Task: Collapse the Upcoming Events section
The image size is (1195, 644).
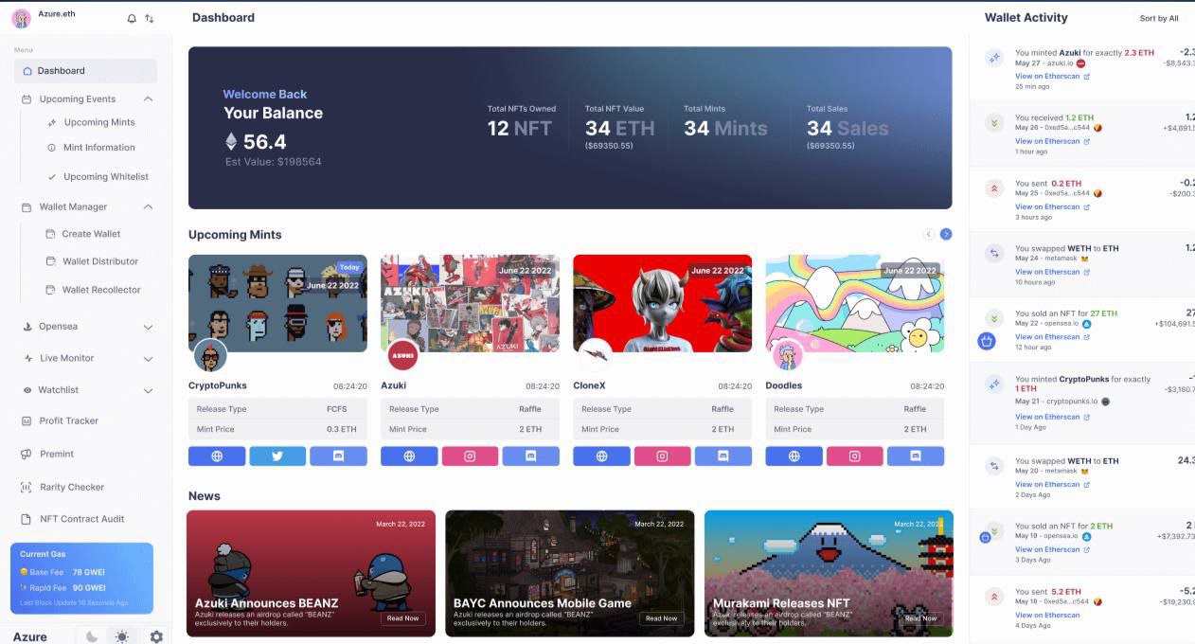Action: tap(148, 99)
